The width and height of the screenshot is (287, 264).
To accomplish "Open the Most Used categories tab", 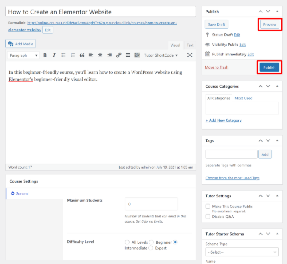I will pos(243,98).
